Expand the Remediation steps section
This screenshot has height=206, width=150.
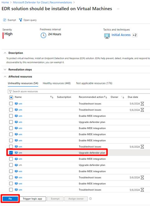5,70
